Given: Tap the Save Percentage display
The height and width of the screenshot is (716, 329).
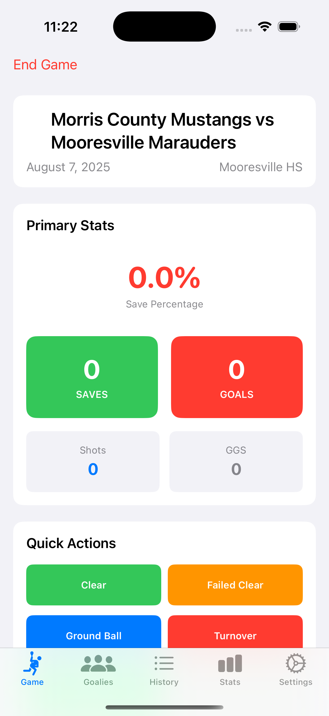Looking at the screenshot, I should click(164, 283).
